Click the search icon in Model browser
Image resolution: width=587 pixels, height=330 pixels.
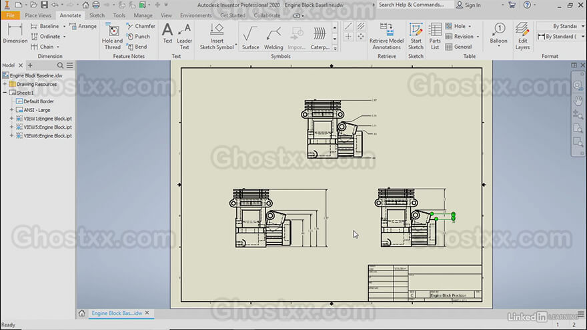tap(60, 65)
